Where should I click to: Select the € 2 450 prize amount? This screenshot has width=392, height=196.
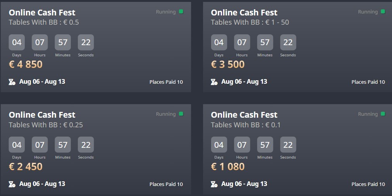[26, 167]
